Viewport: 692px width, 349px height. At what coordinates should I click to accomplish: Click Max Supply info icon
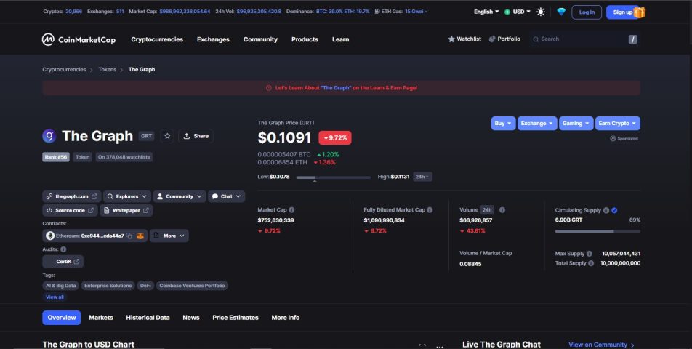point(590,254)
